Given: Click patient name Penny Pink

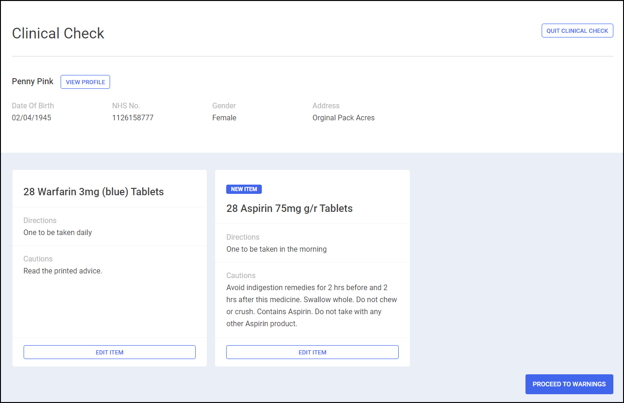Looking at the screenshot, I should coord(33,81).
